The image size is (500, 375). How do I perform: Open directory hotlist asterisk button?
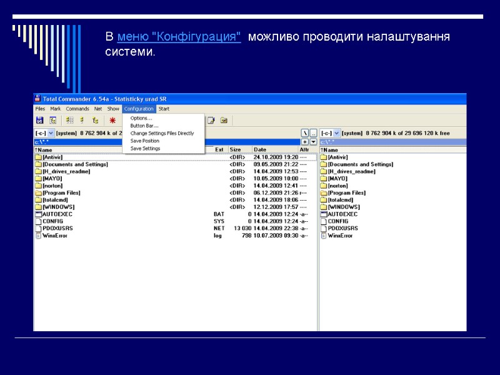[x=305, y=142]
